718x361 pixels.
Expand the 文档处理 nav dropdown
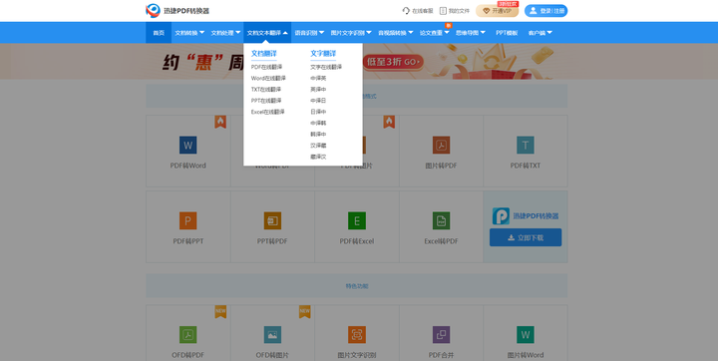(225, 33)
